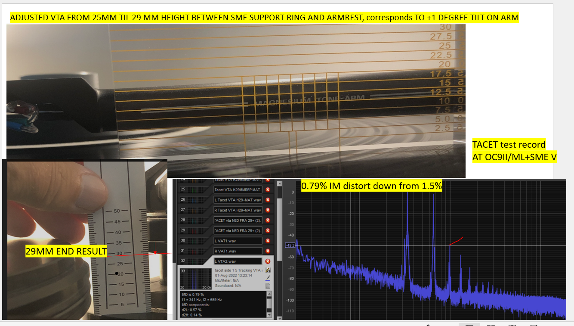Click the "d2H: 0.14 %" notes line
This screenshot has height=326, width=574.
[x=192, y=315]
